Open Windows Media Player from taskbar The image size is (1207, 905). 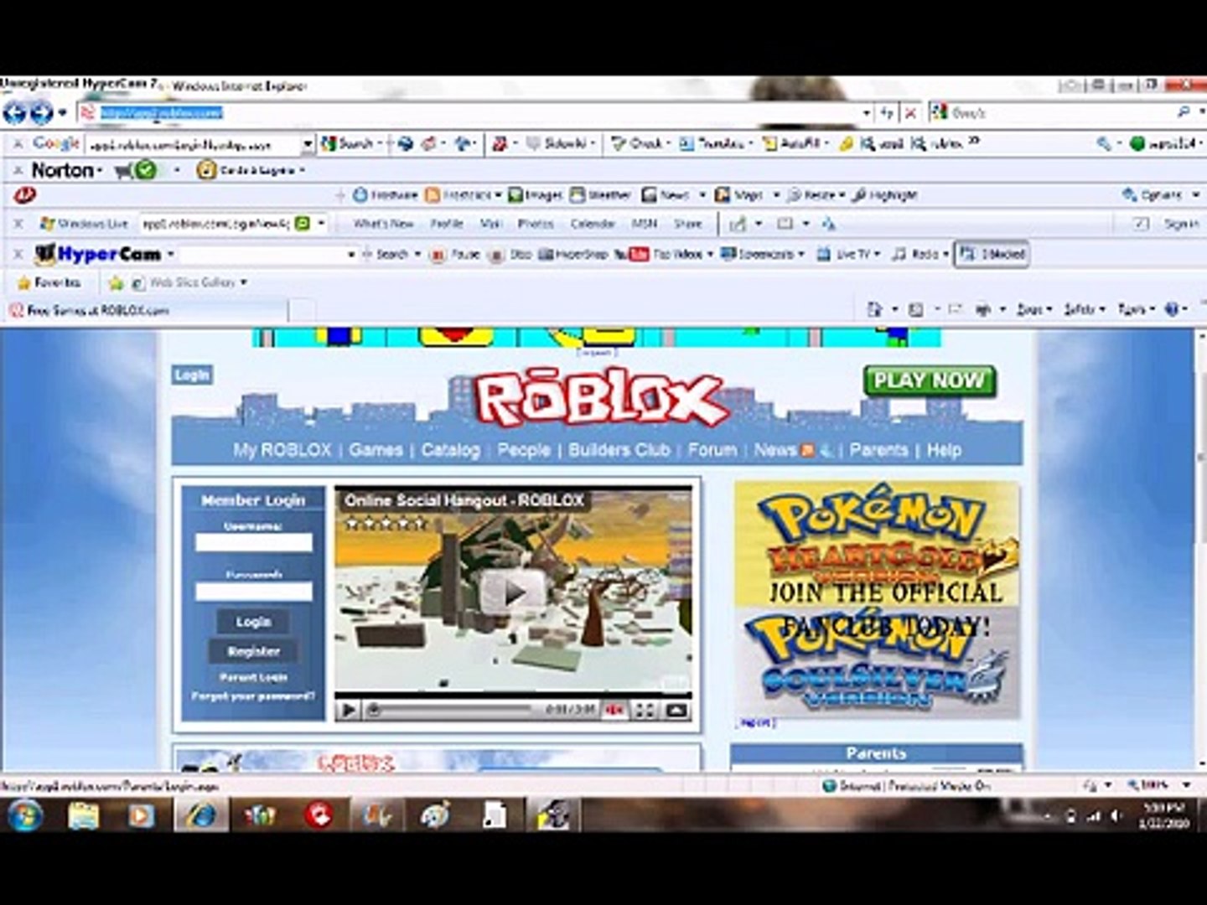coord(141,814)
